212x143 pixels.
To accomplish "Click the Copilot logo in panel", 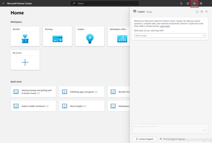I will (x=134, y=11).
